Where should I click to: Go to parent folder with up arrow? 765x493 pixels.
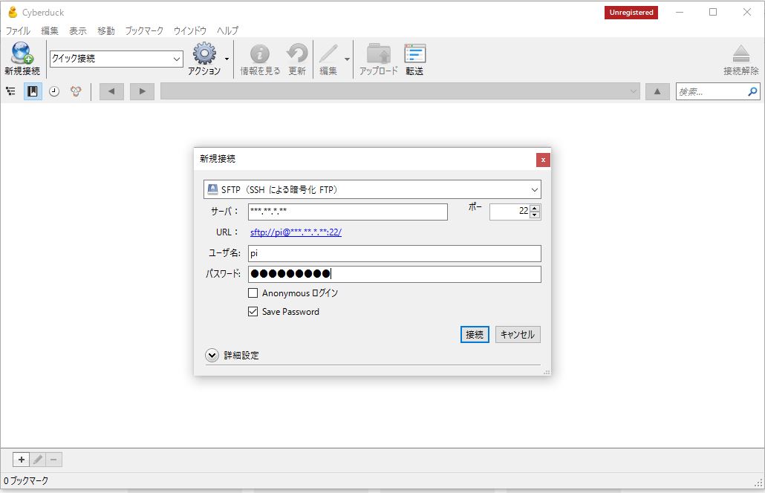pyautogui.click(x=657, y=91)
